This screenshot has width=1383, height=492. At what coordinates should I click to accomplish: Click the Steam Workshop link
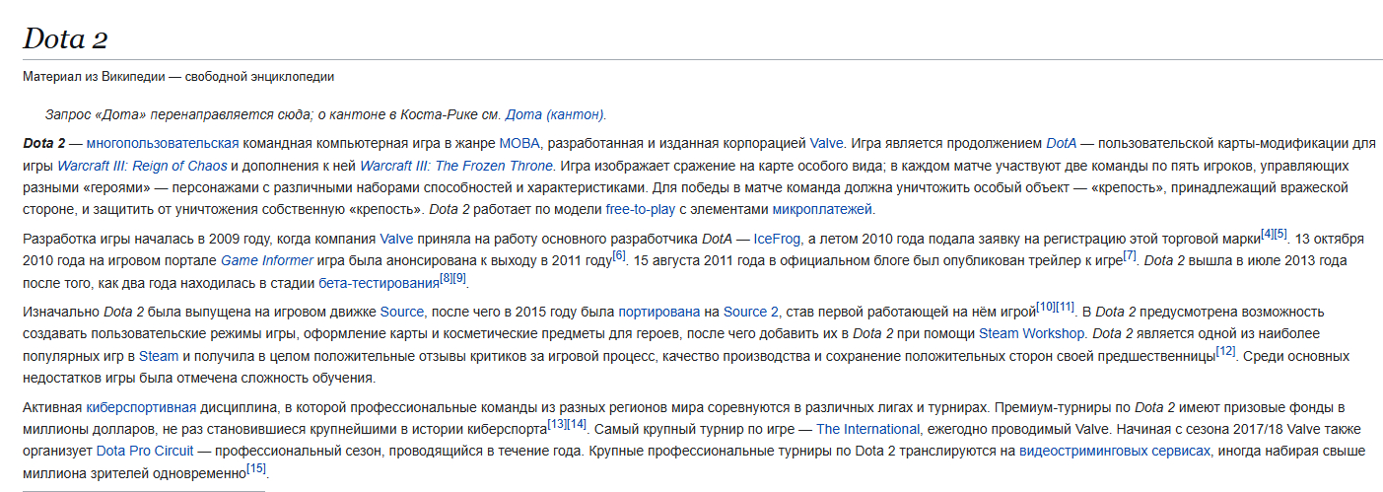click(1032, 333)
